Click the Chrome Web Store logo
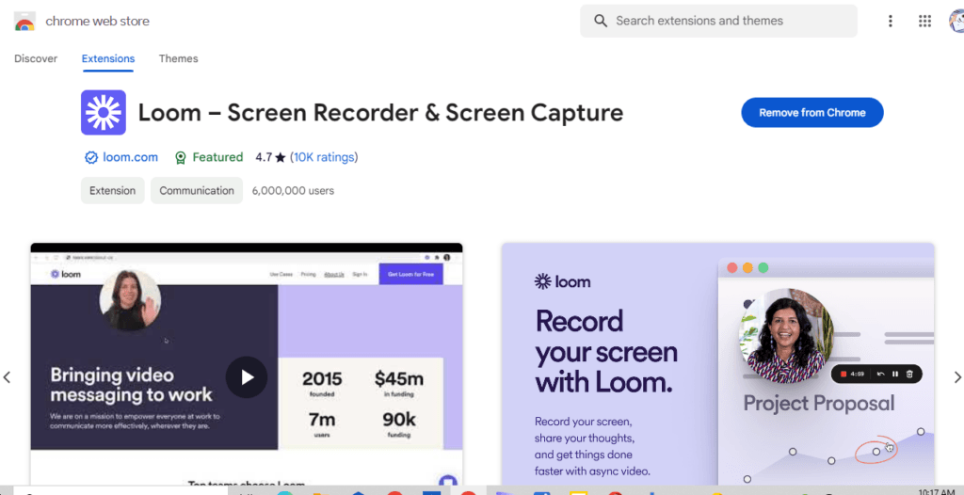Image resolution: width=964 pixels, height=495 pixels. pos(24,22)
